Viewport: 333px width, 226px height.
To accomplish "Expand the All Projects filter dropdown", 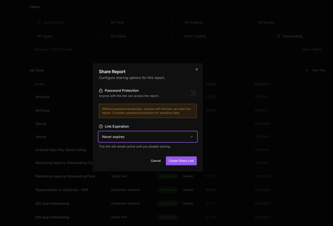I will [x=216, y=22].
